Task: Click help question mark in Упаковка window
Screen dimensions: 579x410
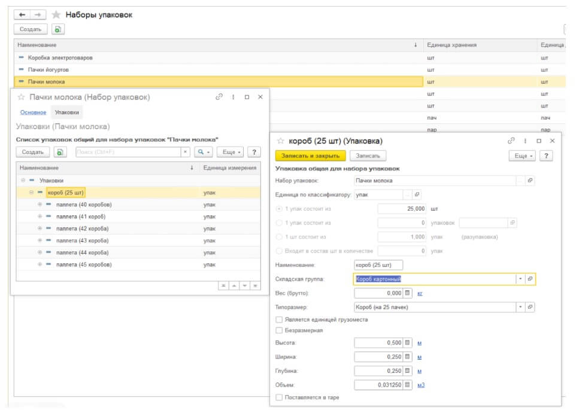Action: tap(545, 156)
